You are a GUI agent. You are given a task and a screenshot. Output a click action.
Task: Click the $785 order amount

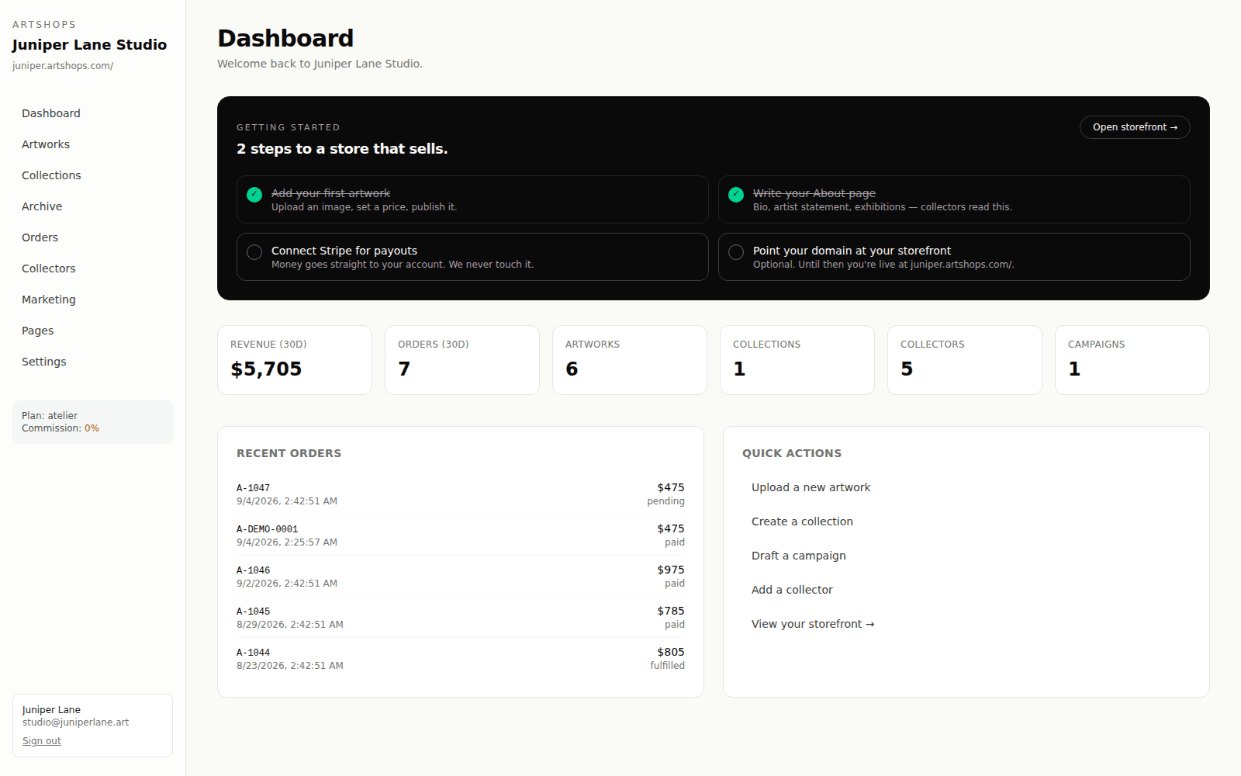coord(671,611)
